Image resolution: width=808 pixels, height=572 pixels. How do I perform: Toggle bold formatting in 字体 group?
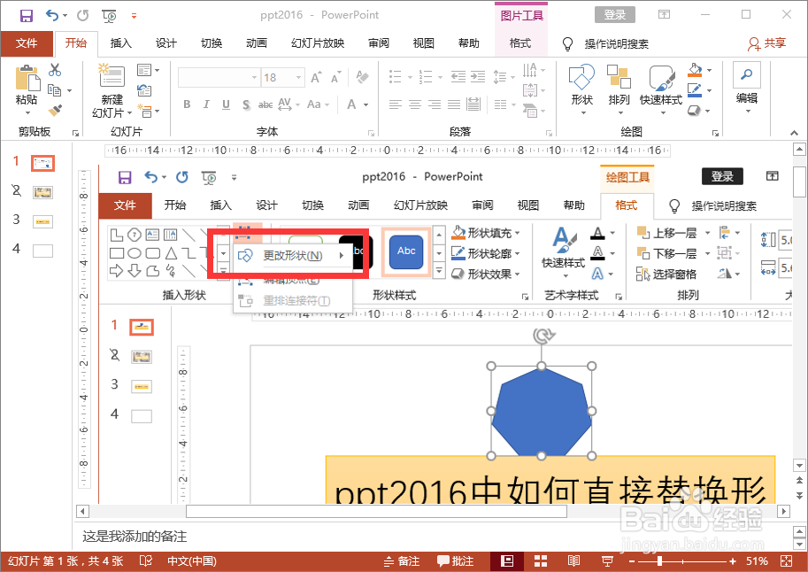(x=187, y=104)
